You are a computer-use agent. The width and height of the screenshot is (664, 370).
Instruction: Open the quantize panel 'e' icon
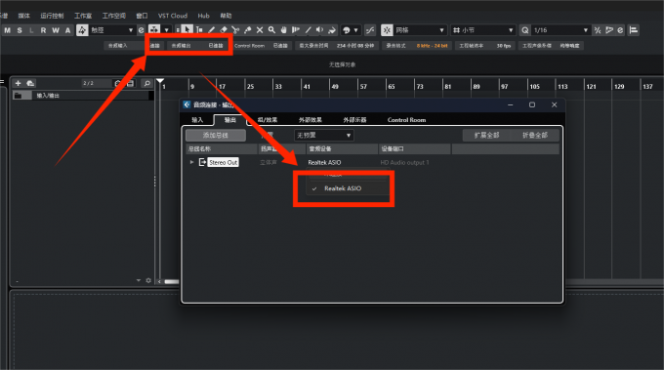tap(620, 30)
